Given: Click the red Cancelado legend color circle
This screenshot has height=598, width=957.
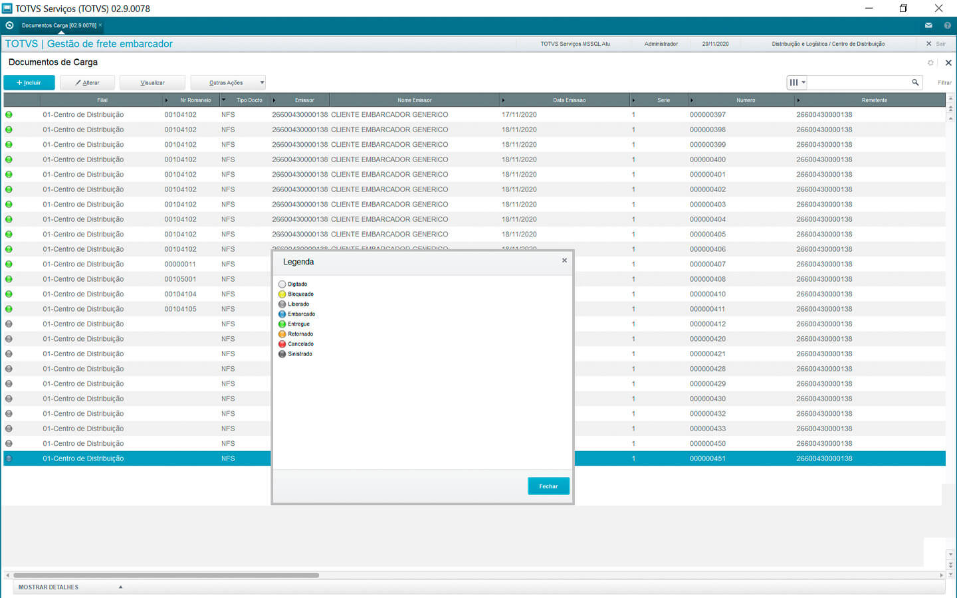Looking at the screenshot, I should [x=282, y=344].
